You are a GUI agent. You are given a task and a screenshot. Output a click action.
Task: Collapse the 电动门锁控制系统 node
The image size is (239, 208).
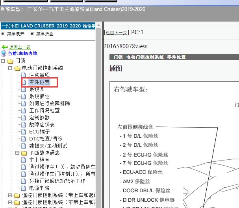[x=10, y=68]
